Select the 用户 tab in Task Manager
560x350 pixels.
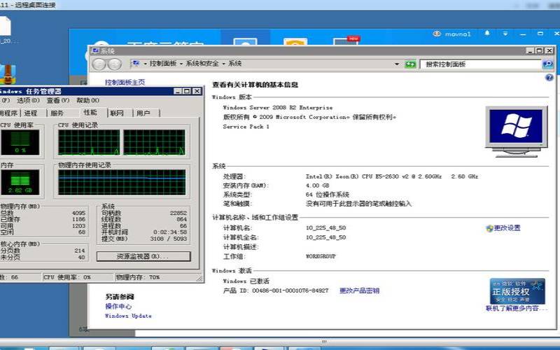(143, 113)
